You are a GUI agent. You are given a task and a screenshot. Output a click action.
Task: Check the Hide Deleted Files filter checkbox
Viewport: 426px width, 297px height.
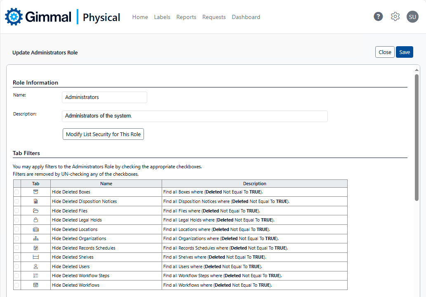point(17,211)
